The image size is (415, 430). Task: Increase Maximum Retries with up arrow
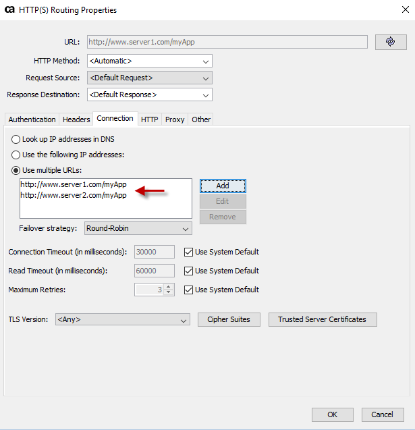coord(169,287)
